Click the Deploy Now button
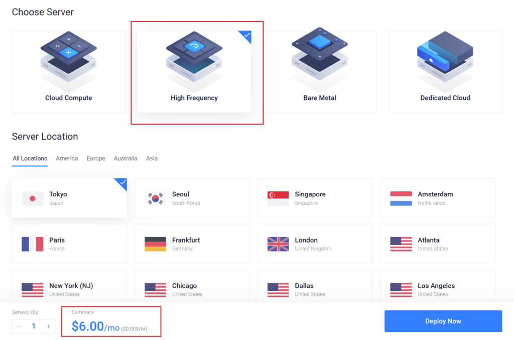Image resolution: width=514 pixels, height=340 pixels. coord(443,321)
